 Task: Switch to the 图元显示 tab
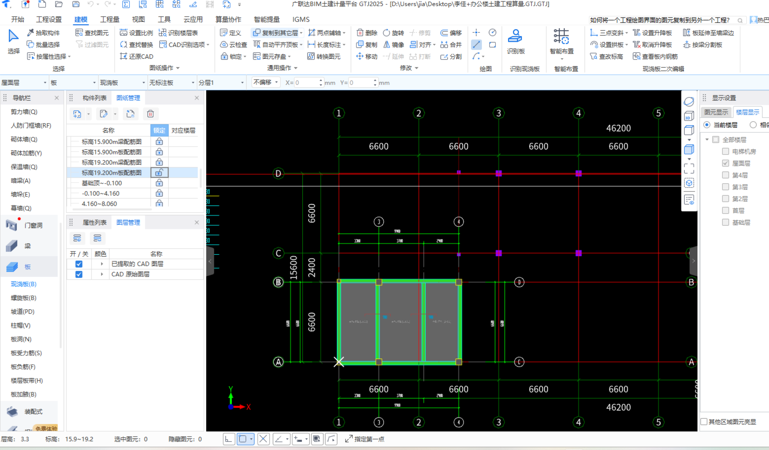[x=716, y=112]
